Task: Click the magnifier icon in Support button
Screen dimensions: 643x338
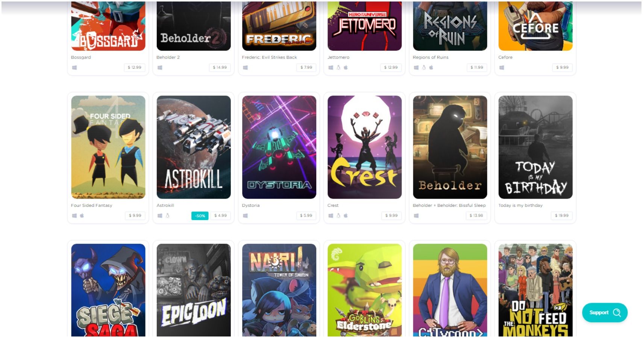Action: [x=617, y=312]
